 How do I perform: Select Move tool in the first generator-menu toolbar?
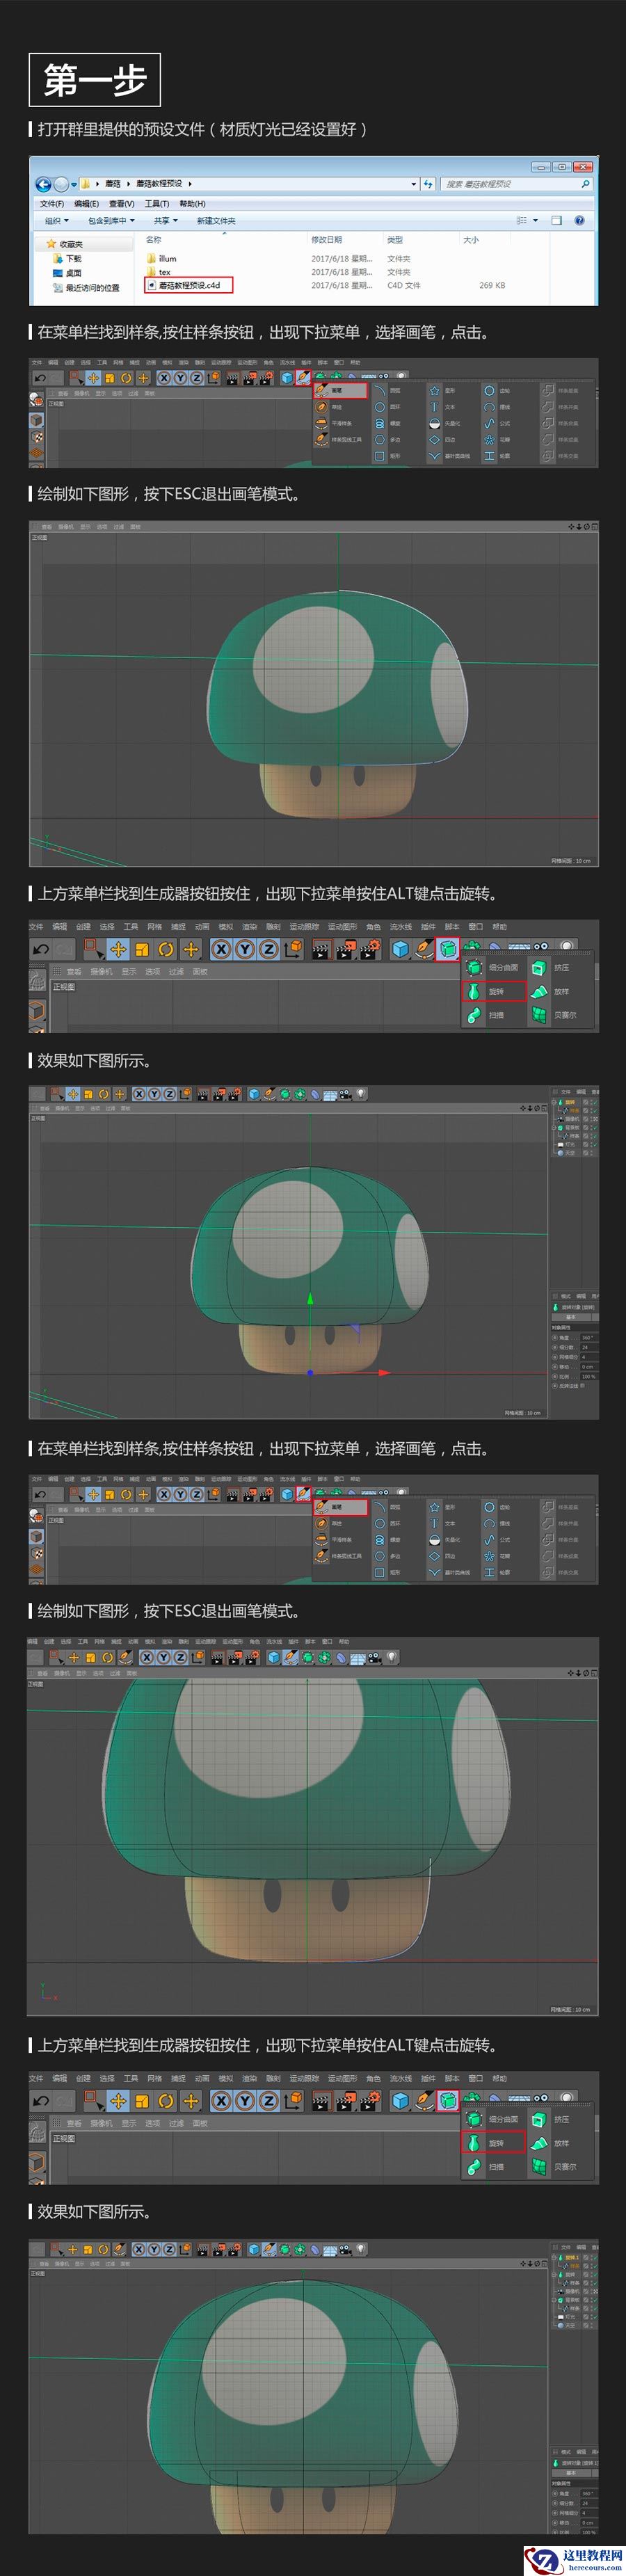[118, 949]
